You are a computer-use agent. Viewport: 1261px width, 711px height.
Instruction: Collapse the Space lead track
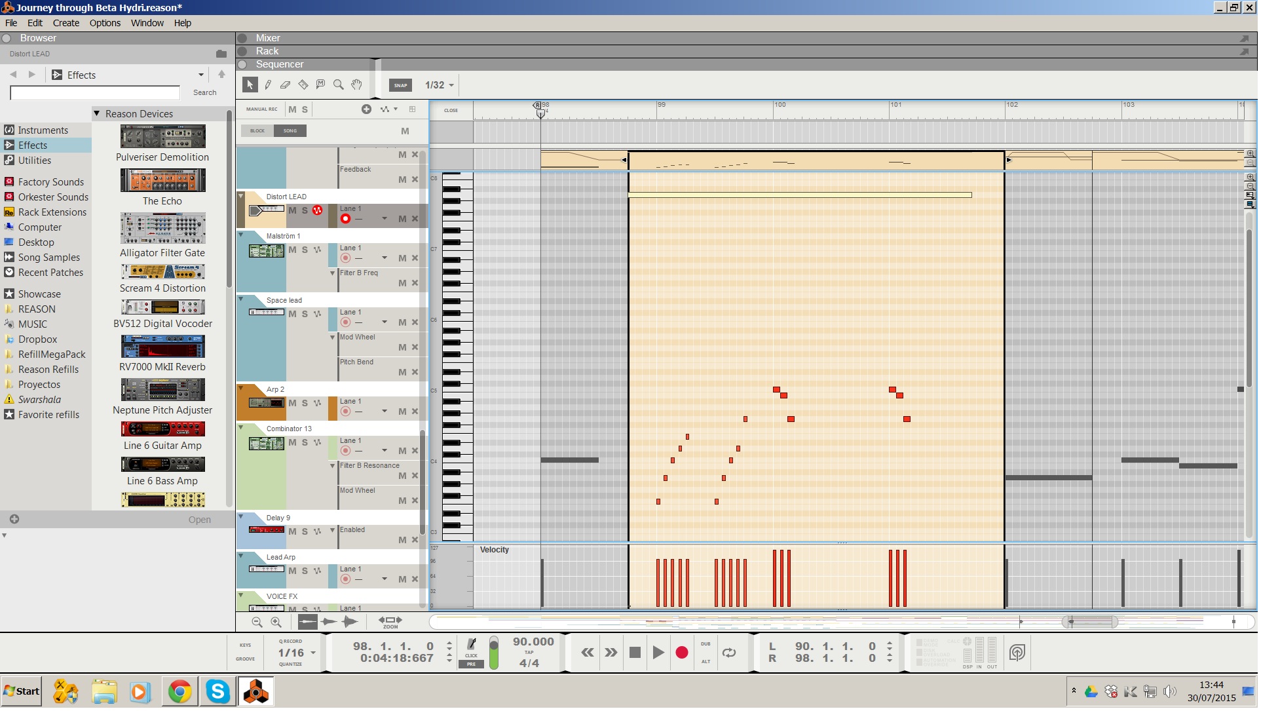click(241, 299)
